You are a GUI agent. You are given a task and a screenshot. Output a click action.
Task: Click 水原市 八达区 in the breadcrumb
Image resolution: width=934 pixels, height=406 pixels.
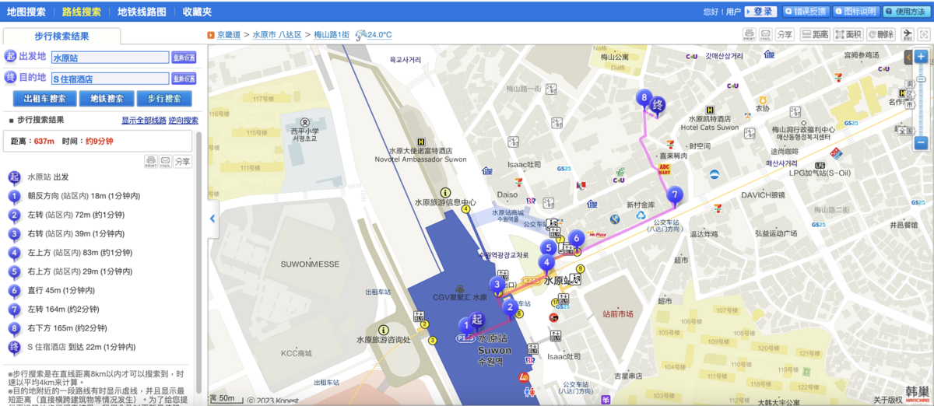point(277,35)
